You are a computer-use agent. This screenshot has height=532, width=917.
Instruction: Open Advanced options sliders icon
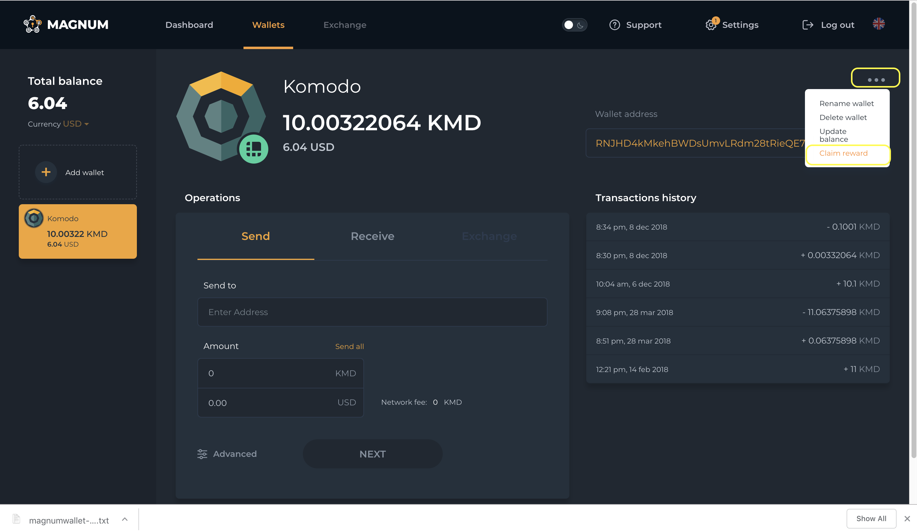(x=202, y=454)
